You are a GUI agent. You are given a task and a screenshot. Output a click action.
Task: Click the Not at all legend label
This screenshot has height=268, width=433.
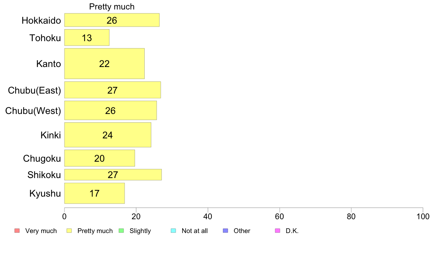[195, 231]
